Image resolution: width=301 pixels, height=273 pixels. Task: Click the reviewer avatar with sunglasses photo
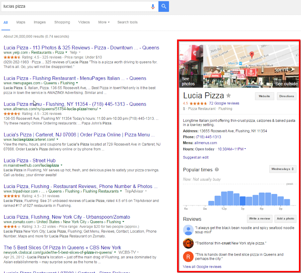coord(188,243)
